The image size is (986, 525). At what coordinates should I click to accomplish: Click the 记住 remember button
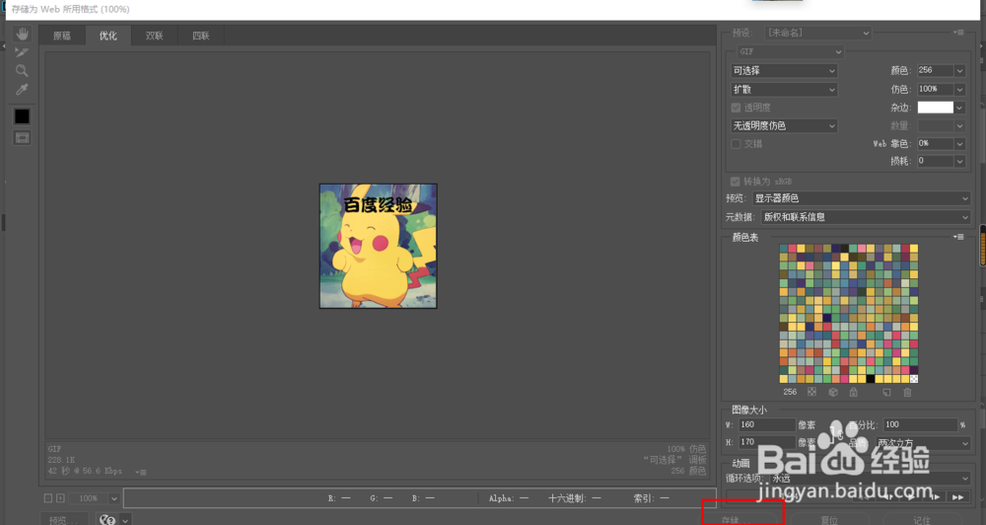point(921,519)
